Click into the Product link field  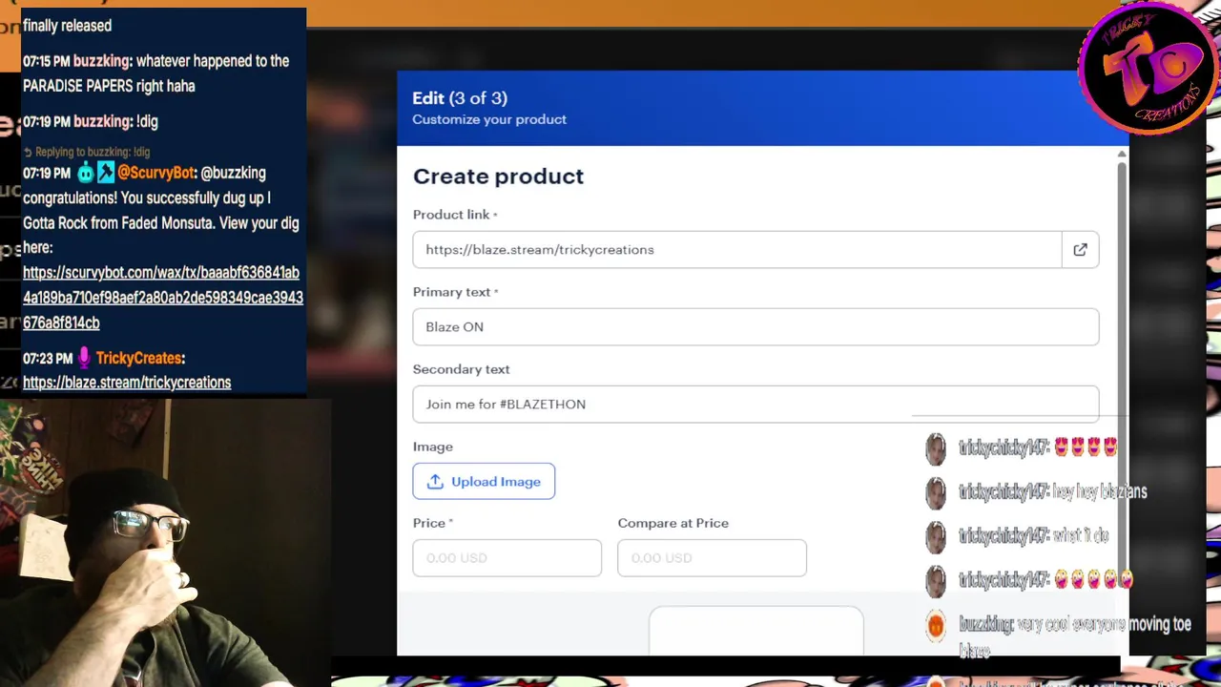pyautogui.click(x=737, y=250)
